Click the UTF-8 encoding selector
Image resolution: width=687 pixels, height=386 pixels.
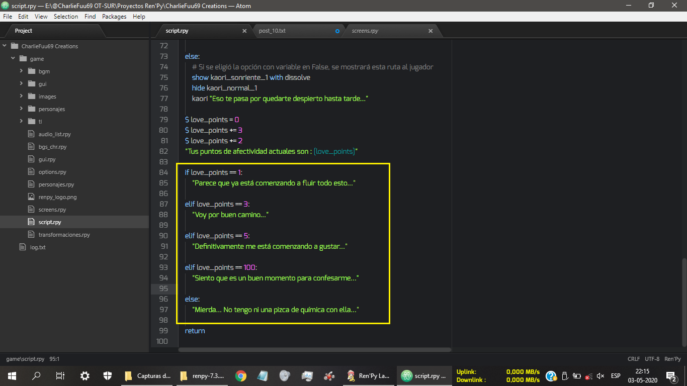coord(652,359)
